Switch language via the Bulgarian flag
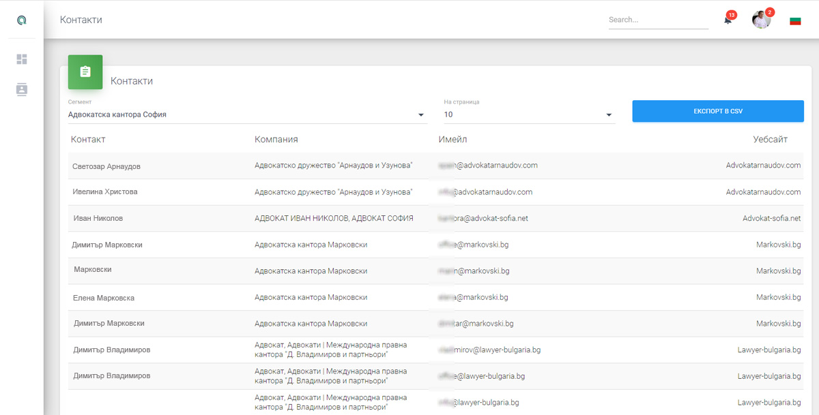819x415 pixels. coord(795,20)
